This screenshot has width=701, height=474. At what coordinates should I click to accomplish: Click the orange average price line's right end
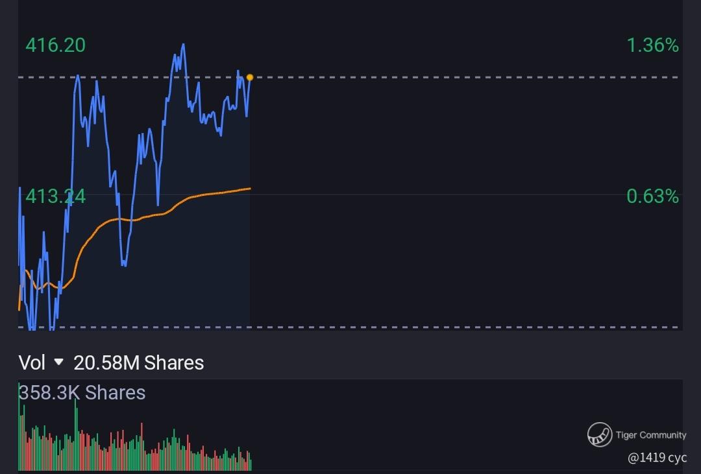(x=249, y=189)
